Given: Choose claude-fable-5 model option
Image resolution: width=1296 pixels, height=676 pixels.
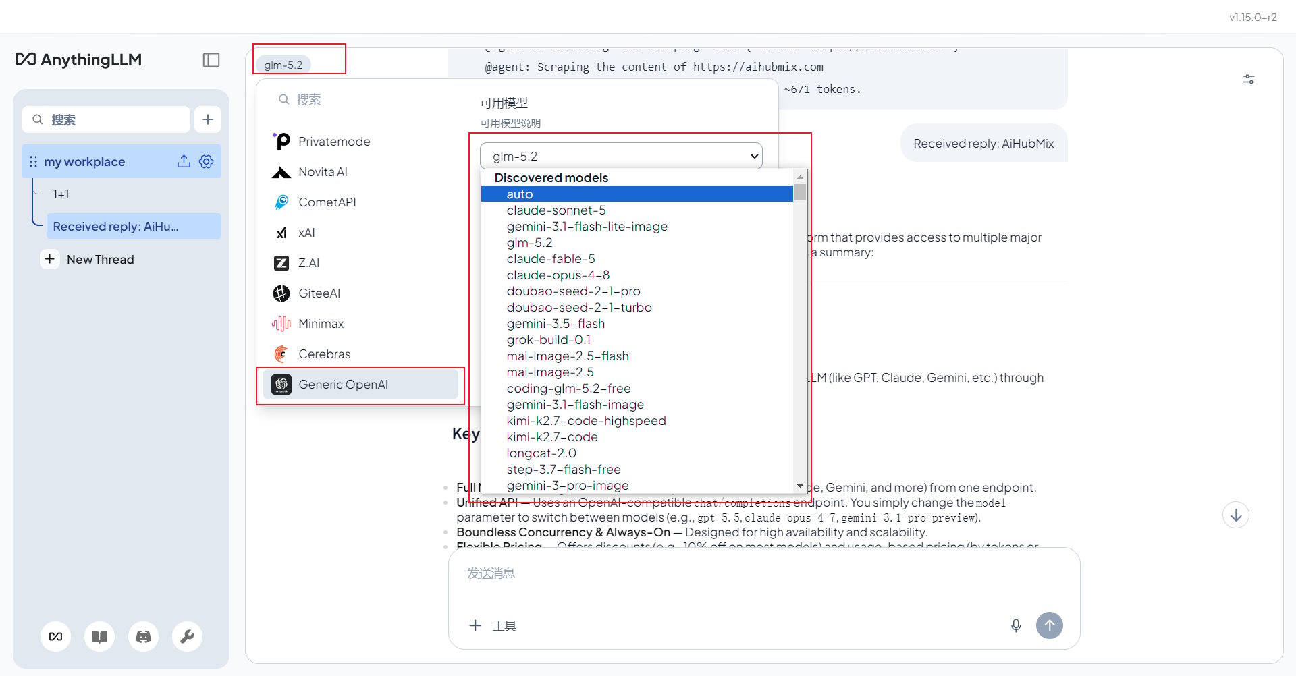Looking at the screenshot, I should (x=637, y=259).
